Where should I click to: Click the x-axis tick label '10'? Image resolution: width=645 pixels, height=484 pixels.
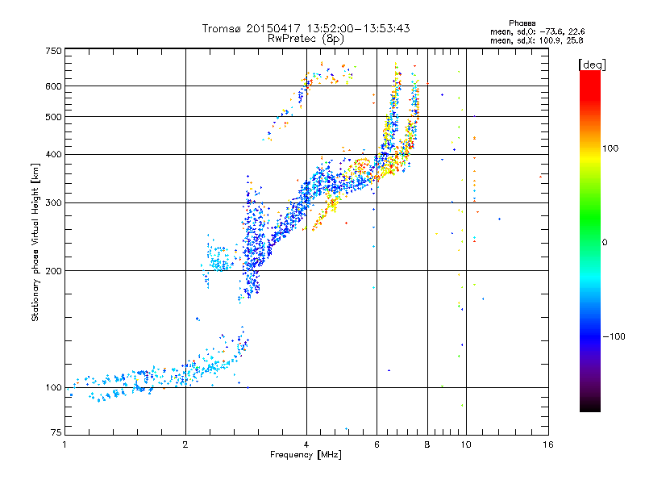coord(466,444)
